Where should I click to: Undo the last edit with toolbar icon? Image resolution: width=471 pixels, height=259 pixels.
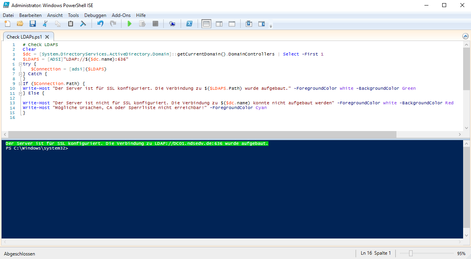coord(100,24)
